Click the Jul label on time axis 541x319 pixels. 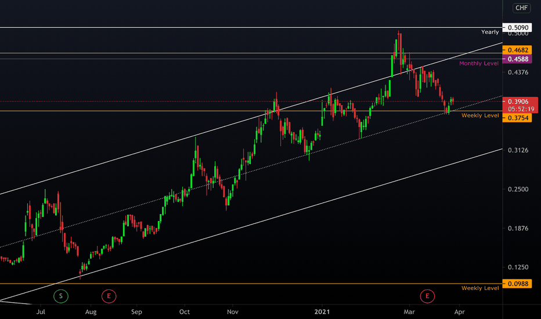pos(41,312)
